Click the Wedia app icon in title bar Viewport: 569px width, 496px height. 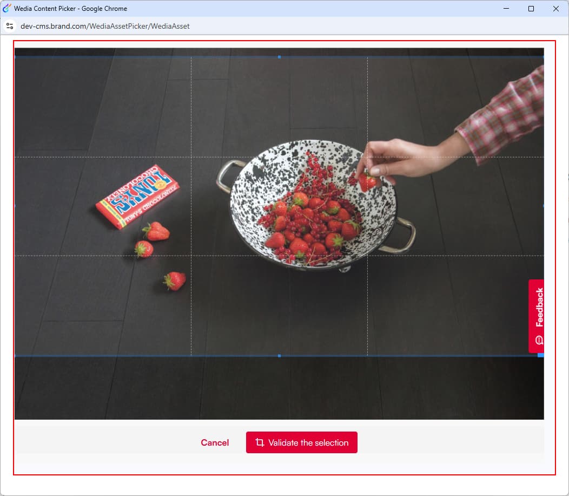point(7,8)
